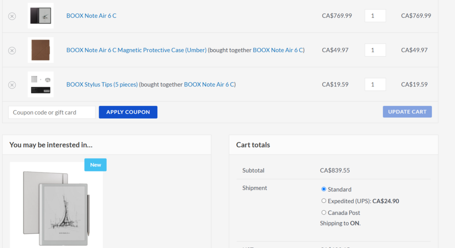The height and width of the screenshot is (248, 455).
Task: Open the BOOX Note Air 6 C product link in the first cart row
Action: (92, 15)
